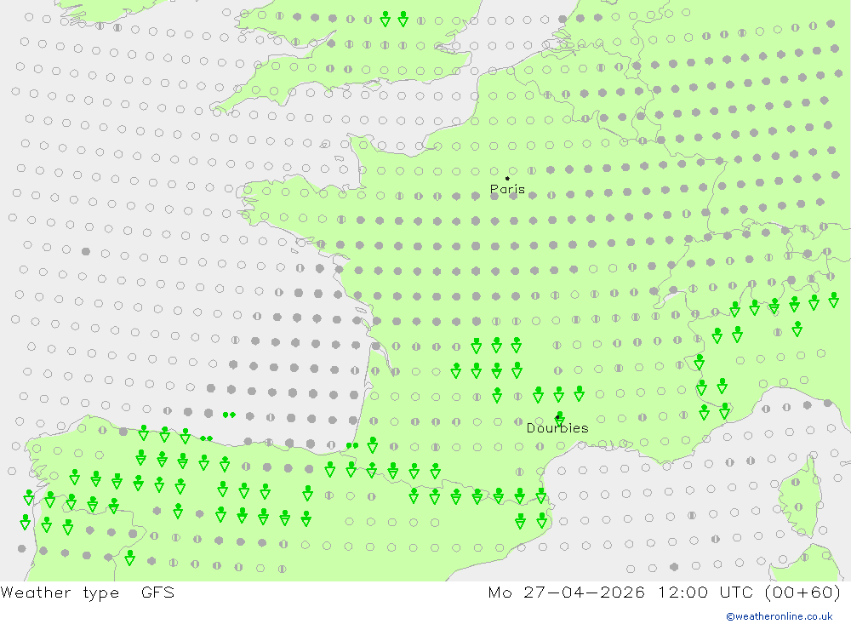Click the weatheronline.co.uk copyright link

coord(780,616)
